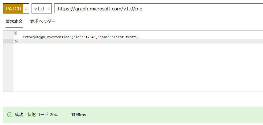Click the line number gutter of the editor
The image size is (263, 125).
[x=8, y=61]
